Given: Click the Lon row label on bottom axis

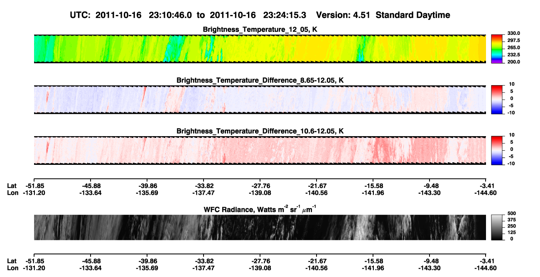Looking at the screenshot, I should coord(12,268).
